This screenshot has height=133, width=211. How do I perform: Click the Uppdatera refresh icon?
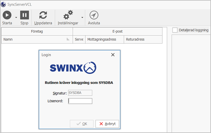(43, 15)
